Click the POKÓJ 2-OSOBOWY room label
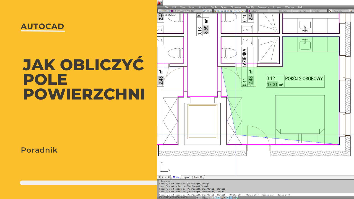This screenshot has height=199, width=354. tap(304, 78)
